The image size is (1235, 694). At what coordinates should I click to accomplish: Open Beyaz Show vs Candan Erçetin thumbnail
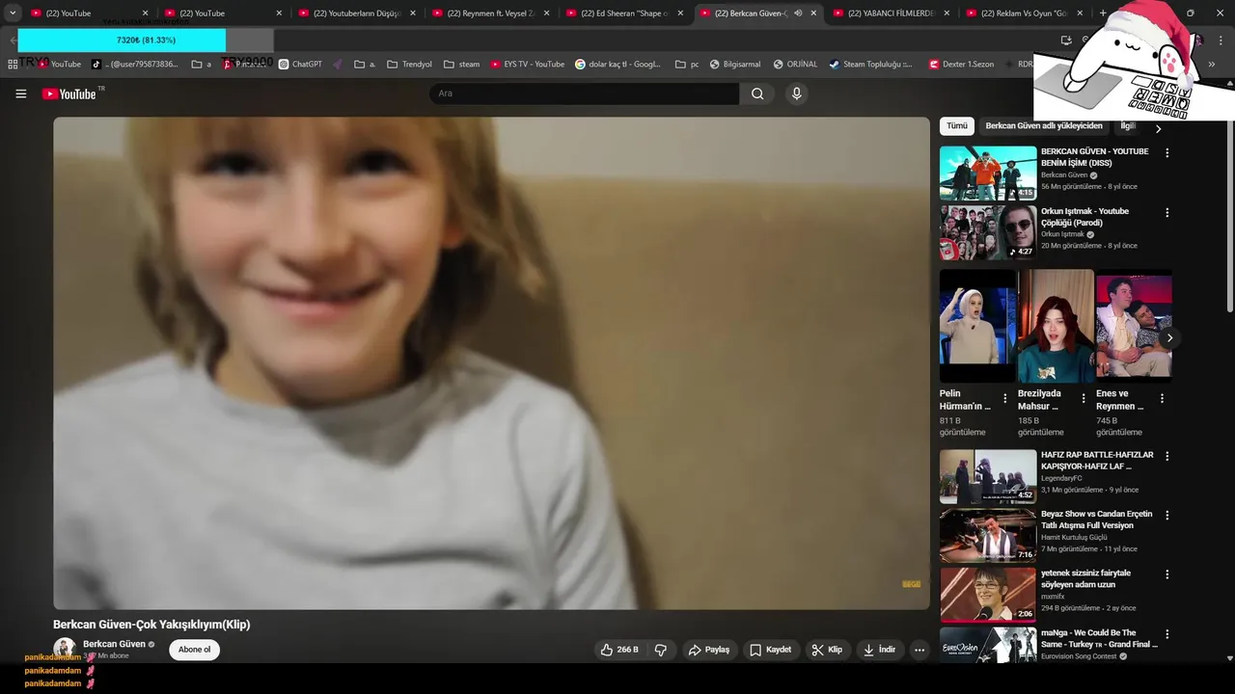988,535
